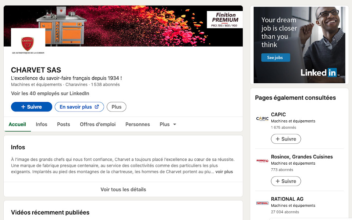The height and width of the screenshot is (220, 352).
Task: Click the Vidéos récemment publiées heading
Action: (50, 212)
